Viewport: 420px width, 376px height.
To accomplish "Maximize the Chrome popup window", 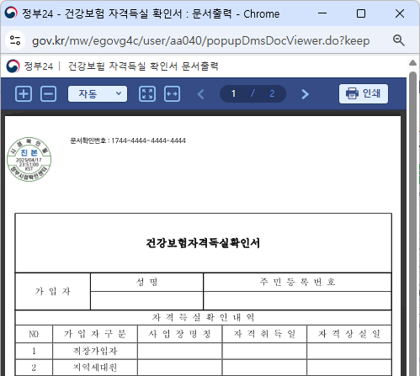I will pyautogui.click(x=361, y=13).
